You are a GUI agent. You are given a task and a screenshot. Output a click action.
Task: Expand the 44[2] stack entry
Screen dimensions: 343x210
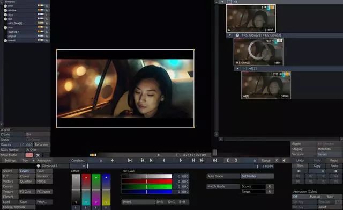[237, 69]
